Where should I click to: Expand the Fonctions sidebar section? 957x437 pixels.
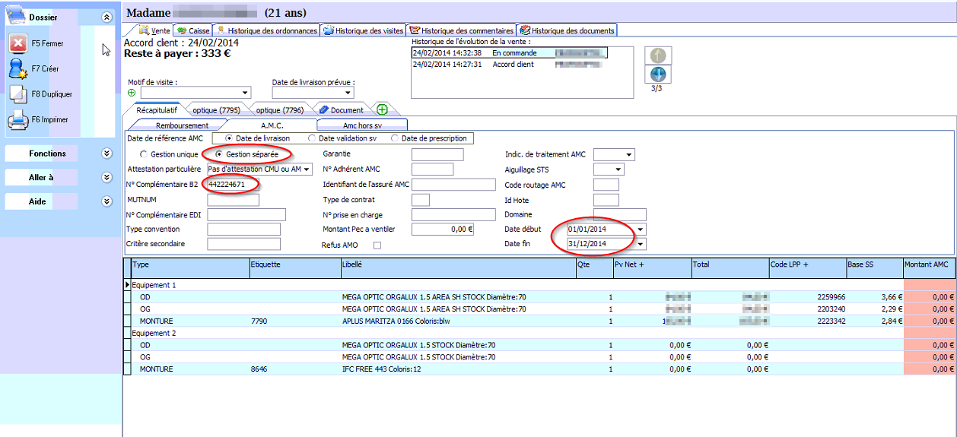(x=107, y=154)
